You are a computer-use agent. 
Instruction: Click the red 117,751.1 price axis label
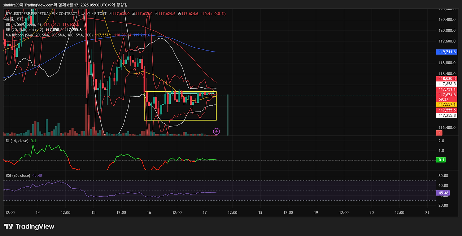(447, 89)
